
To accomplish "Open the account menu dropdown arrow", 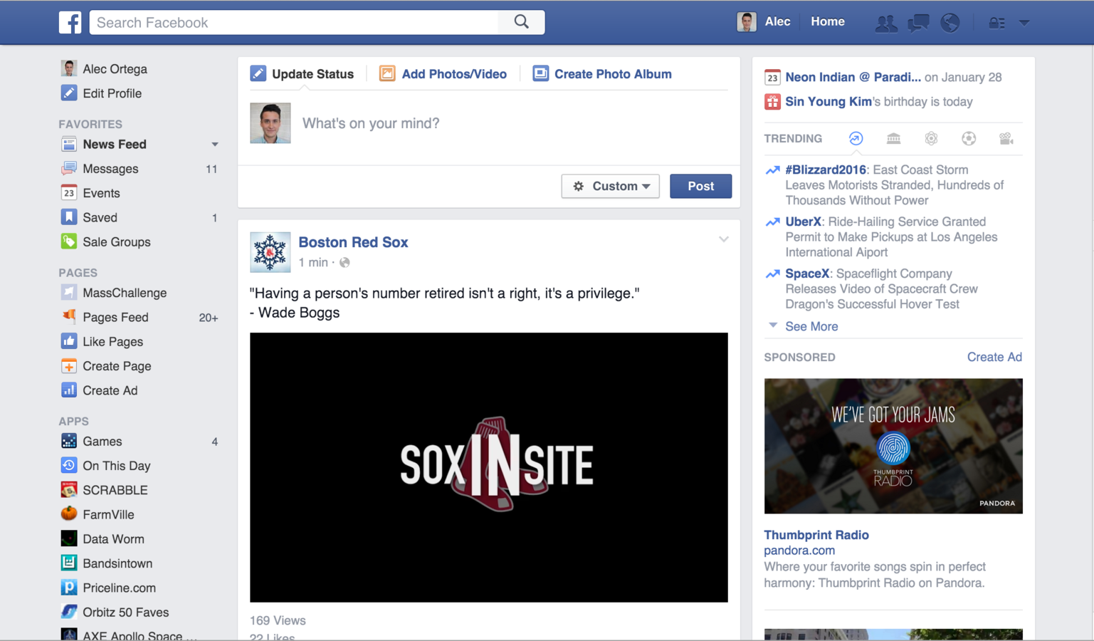I will [x=1024, y=23].
